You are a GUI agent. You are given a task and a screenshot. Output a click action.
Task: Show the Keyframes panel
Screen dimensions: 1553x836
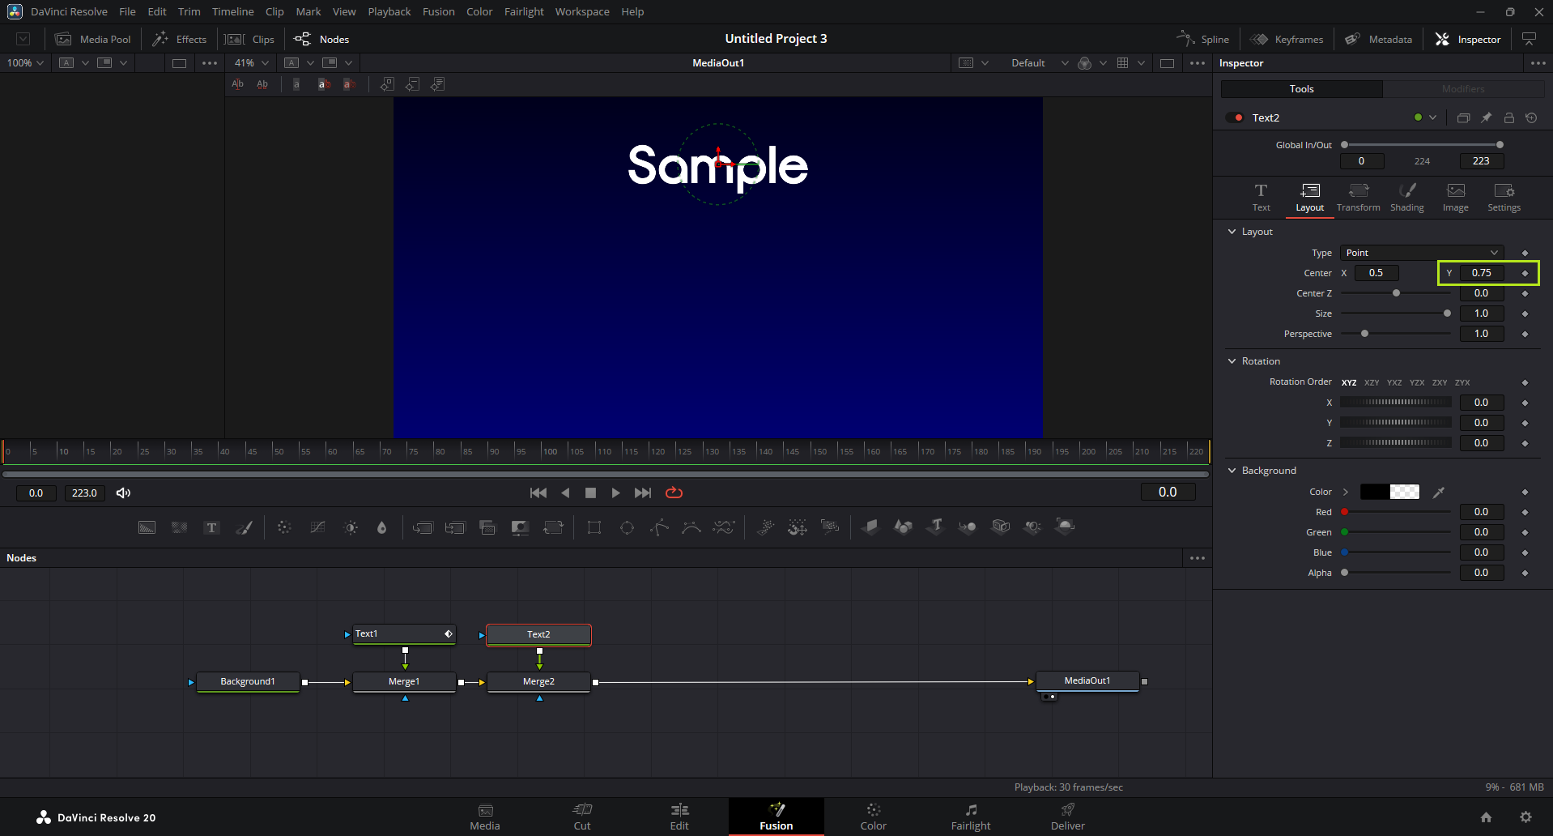pos(1287,39)
